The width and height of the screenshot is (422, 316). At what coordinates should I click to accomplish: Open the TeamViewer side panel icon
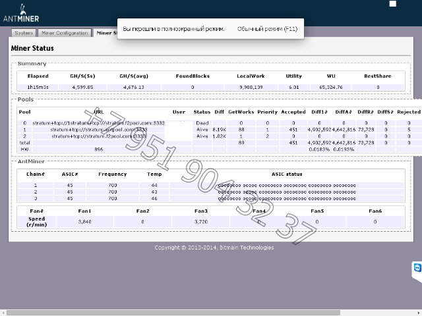point(417,268)
